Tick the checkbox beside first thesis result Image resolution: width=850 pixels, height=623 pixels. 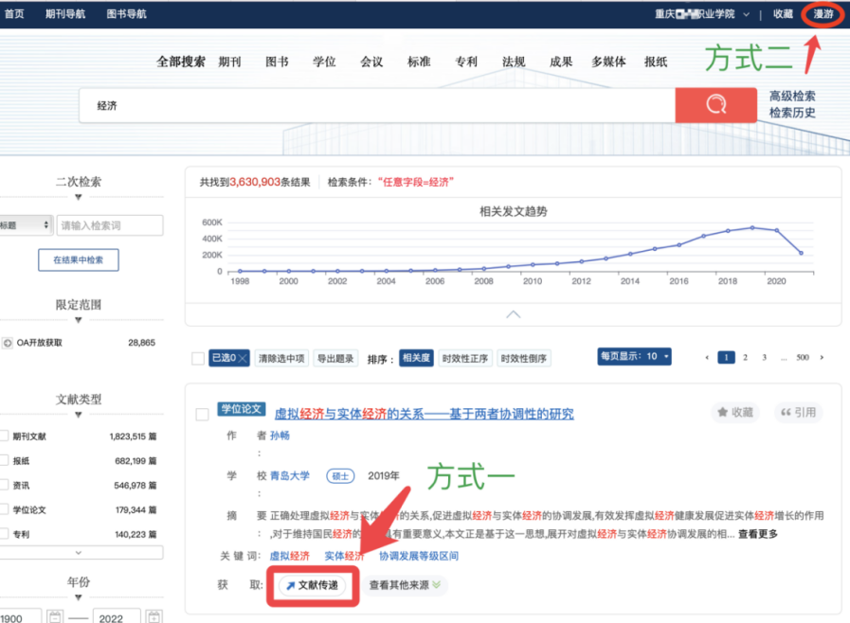coord(202,414)
